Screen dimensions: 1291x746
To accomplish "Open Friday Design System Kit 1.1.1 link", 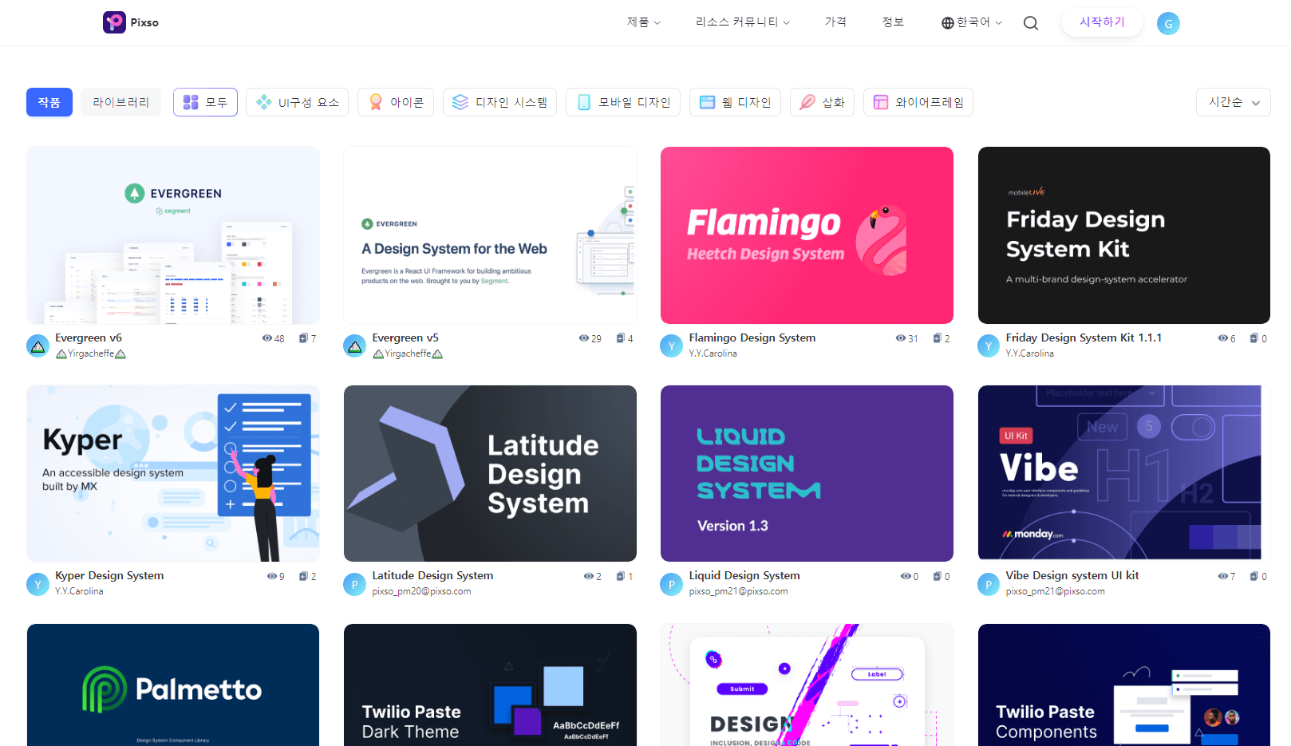I will point(1084,338).
